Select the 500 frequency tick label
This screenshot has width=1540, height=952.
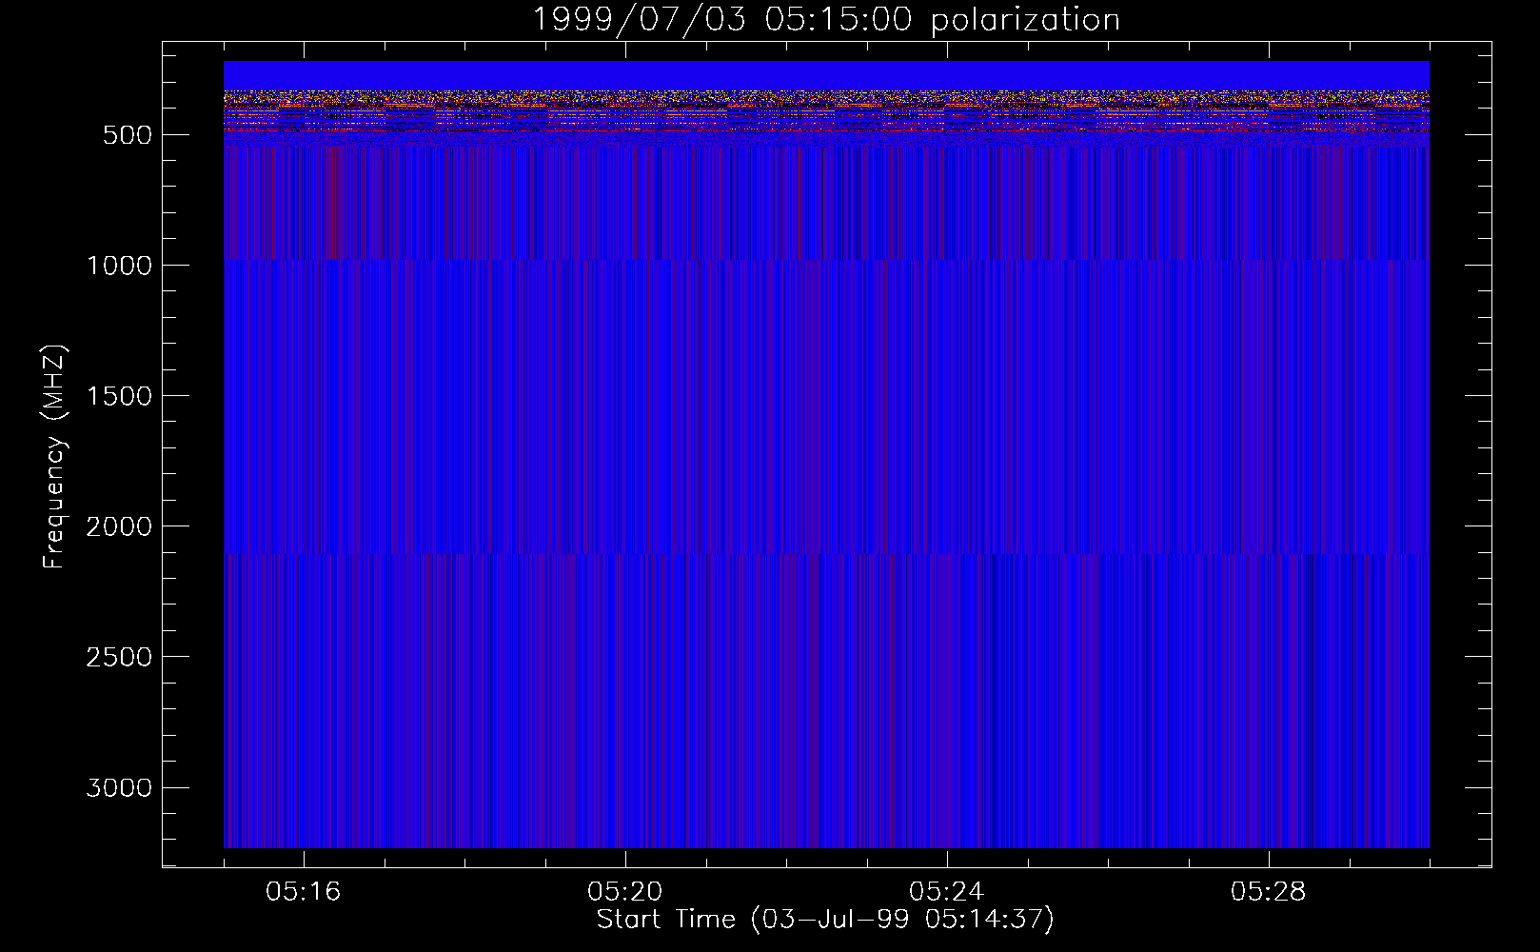(128, 135)
